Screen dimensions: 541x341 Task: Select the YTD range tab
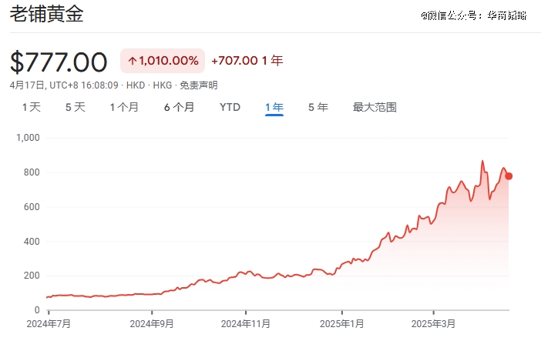click(230, 107)
